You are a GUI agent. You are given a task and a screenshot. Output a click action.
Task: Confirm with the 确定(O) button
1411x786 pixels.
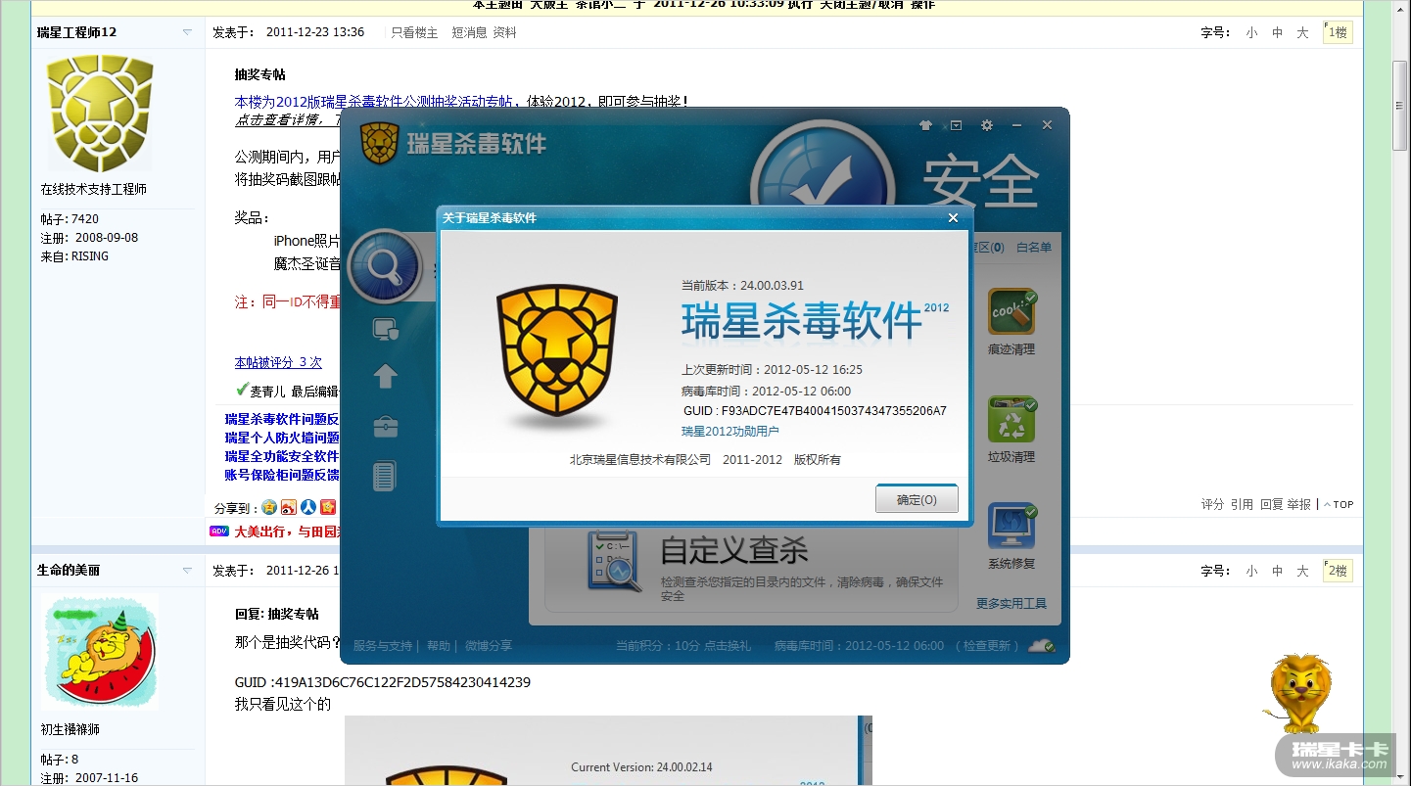coord(917,499)
